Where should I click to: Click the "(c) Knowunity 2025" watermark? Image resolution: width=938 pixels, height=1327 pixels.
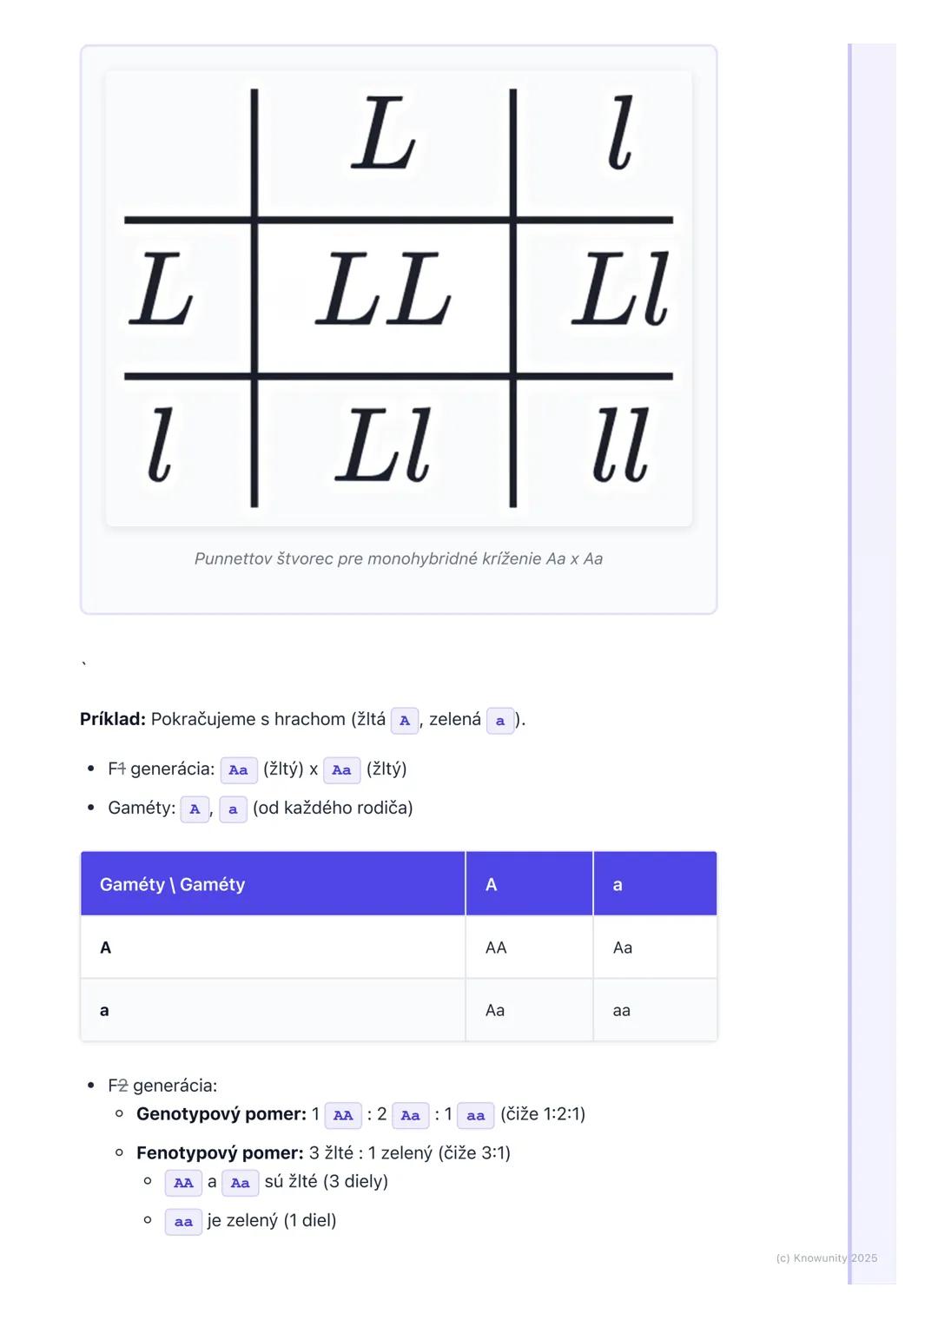[x=826, y=1258]
